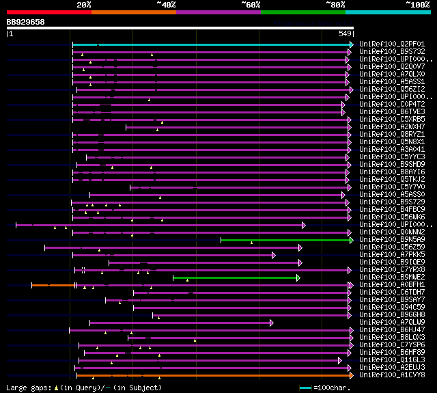Select the orange start segment of A0BFH1 alignment

coord(53,285)
